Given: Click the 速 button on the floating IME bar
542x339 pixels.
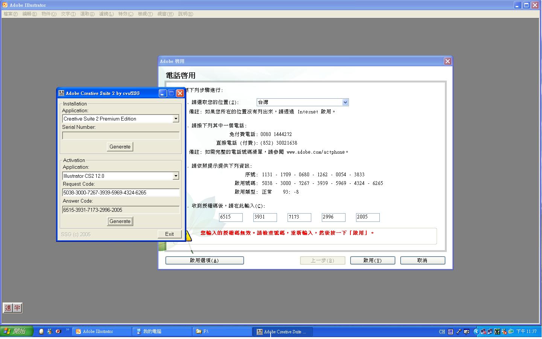Looking at the screenshot, I should [x=8, y=308].
